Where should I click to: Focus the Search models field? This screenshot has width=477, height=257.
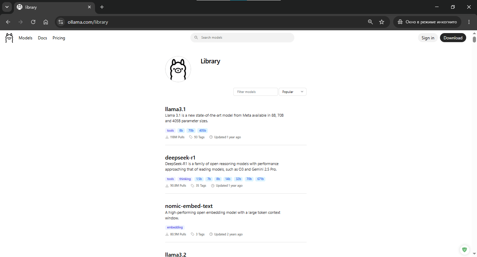coord(242,38)
